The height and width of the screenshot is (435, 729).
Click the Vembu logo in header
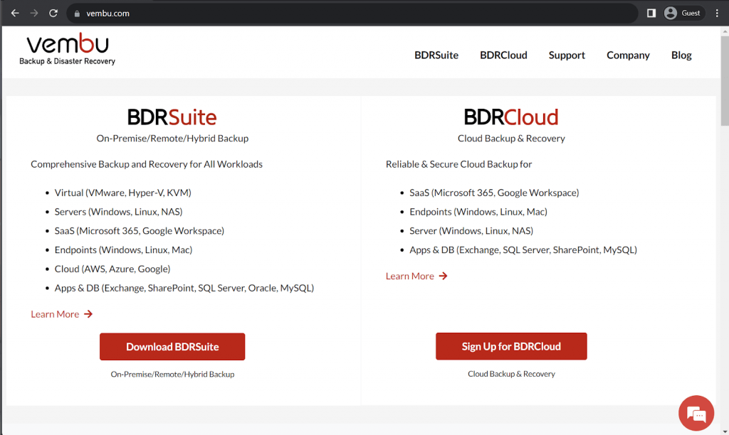68,50
